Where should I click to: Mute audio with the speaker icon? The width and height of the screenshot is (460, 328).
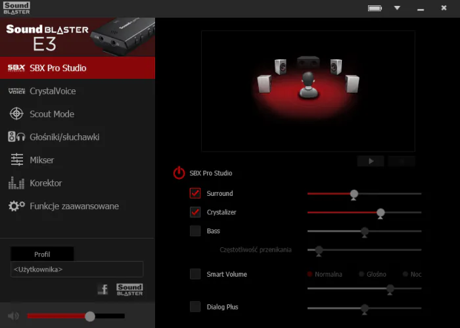pos(13,316)
